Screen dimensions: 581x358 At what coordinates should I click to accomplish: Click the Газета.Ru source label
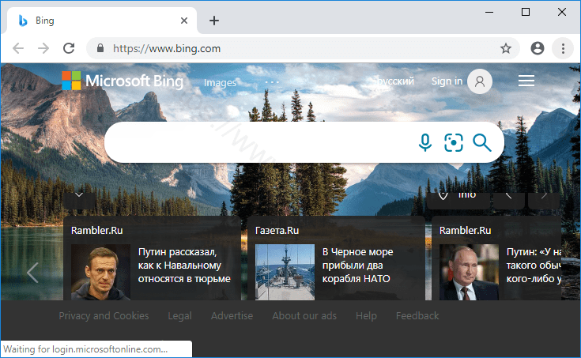coord(277,231)
